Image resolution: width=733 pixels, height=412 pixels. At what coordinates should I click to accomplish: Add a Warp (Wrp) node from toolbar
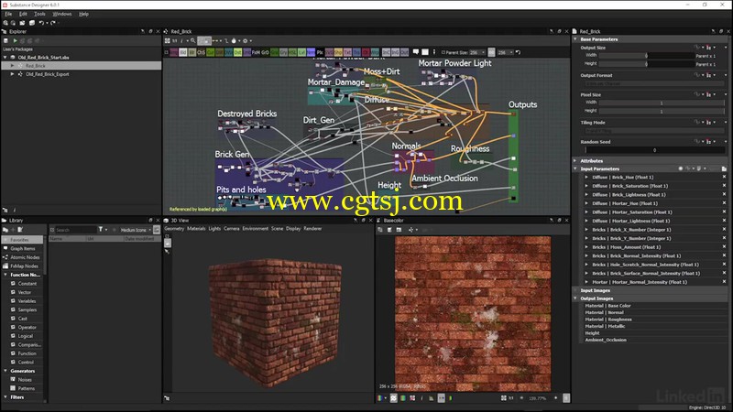point(375,52)
